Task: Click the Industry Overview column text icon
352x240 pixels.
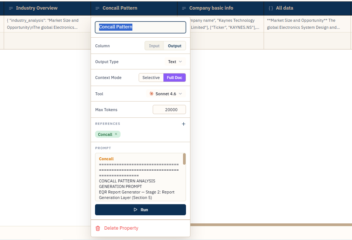Action: coord(11,8)
